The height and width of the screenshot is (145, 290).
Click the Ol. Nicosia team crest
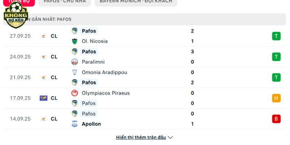point(75,41)
